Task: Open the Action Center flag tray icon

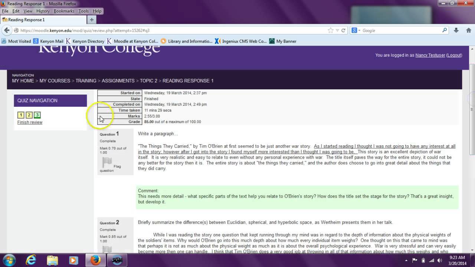Action: point(415,260)
